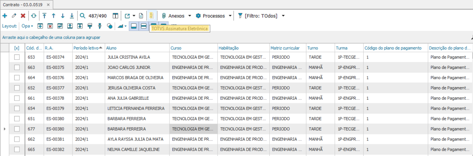Open the Layout Opa dropdown
473x156 pixels.
tap(27, 26)
